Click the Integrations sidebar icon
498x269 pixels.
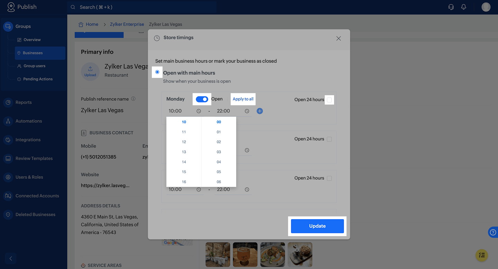[8, 140]
